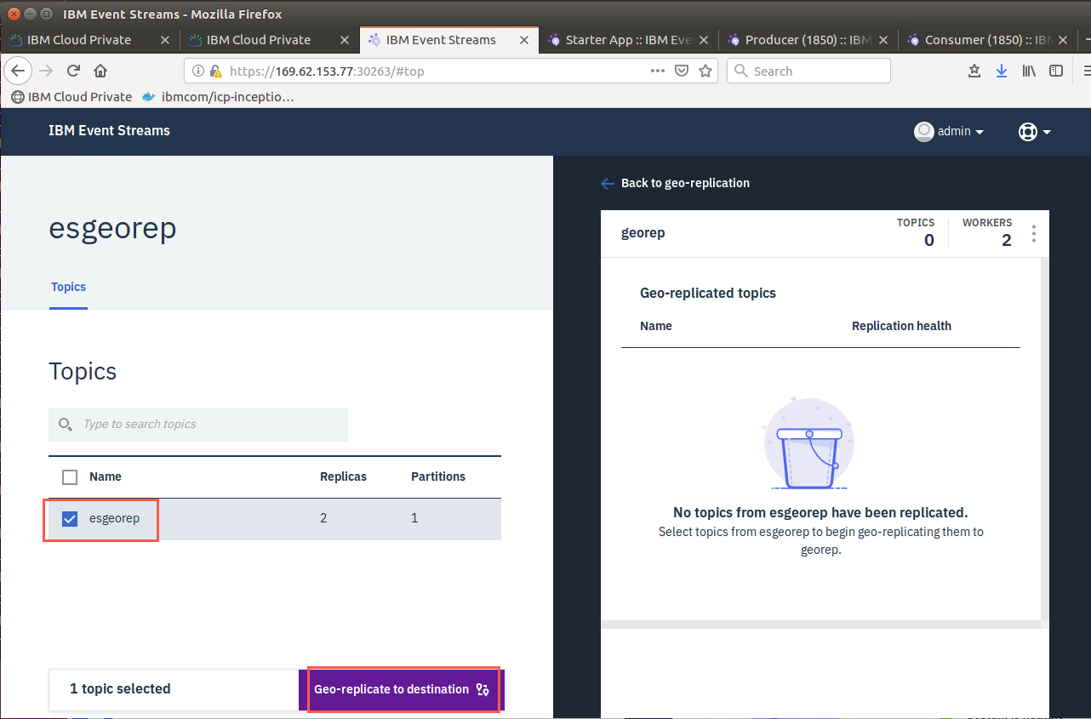Select the IBM Event Streams browser tab
Viewport: 1091px width, 719px height.
(440, 40)
